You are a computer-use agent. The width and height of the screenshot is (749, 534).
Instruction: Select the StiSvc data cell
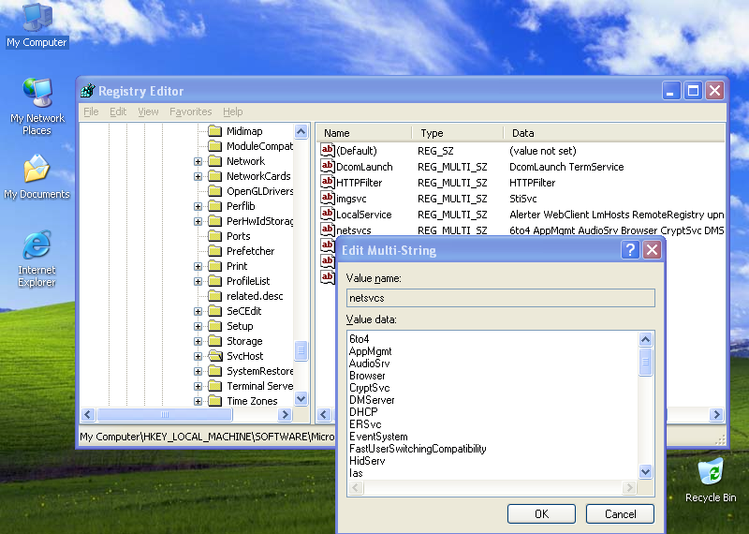tap(523, 199)
